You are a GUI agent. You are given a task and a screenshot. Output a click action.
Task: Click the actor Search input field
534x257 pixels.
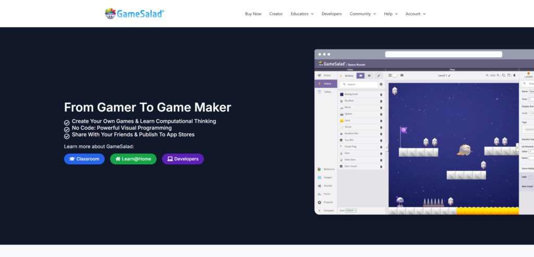tap(360, 84)
